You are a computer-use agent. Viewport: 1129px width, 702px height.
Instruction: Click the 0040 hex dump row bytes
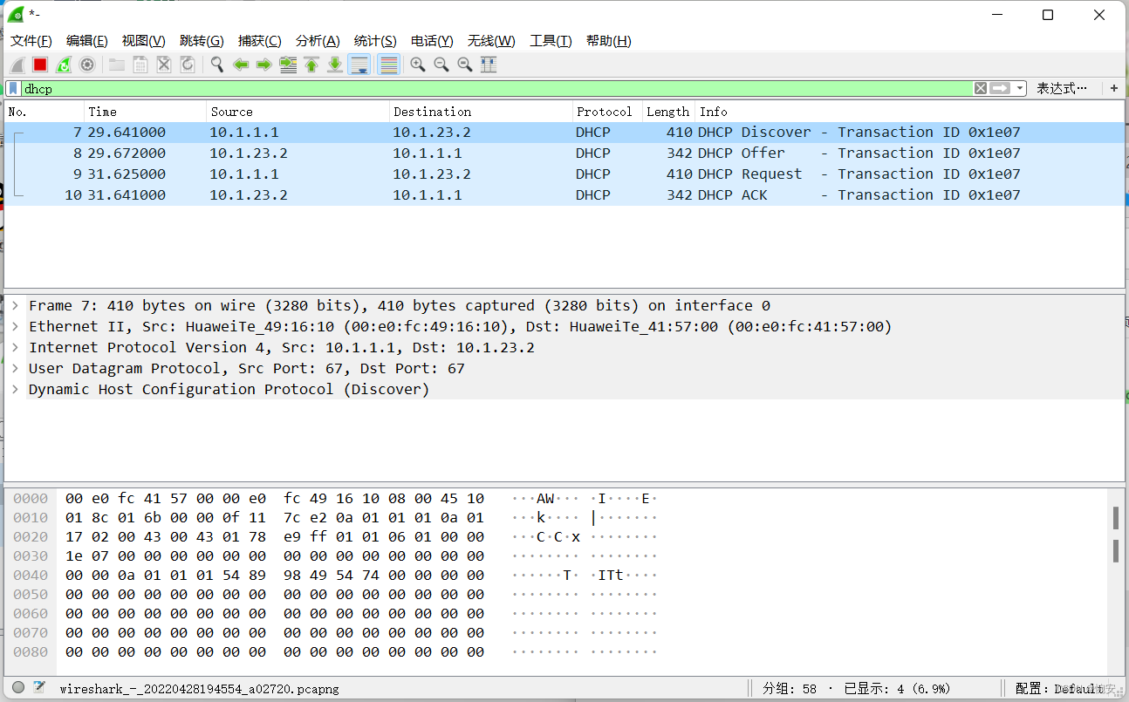[x=275, y=576]
